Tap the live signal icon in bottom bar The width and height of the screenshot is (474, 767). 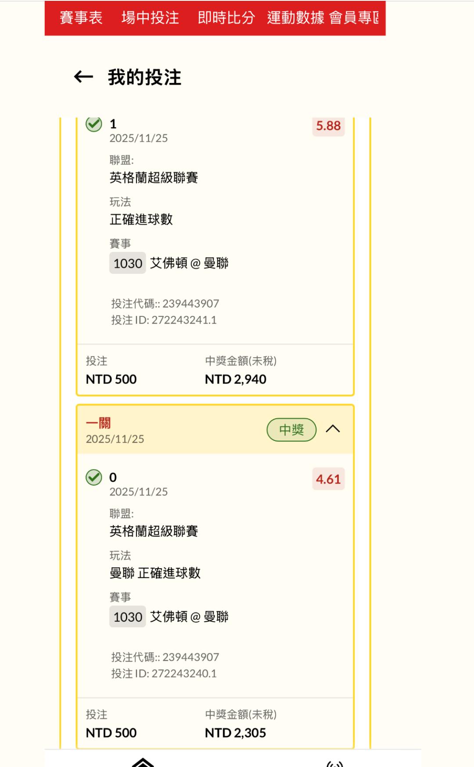(334, 763)
